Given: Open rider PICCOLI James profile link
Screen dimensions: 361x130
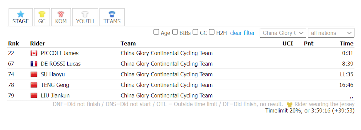Looking at the screenshot, I should [60, 53].
